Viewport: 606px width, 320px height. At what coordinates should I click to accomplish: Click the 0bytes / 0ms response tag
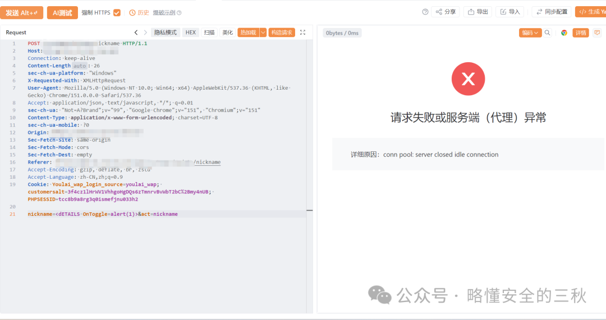[342, 33]
